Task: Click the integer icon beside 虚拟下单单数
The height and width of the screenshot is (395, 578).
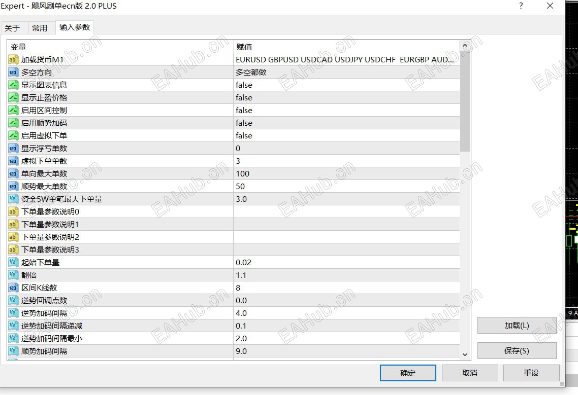Action: click(x=13, y=161)
